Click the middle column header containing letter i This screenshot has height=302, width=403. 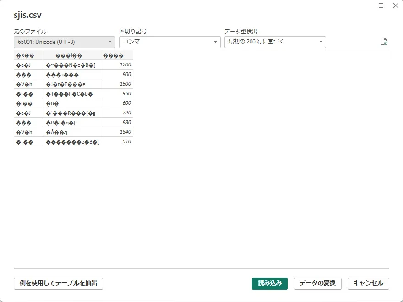click(x=72, y=55)
